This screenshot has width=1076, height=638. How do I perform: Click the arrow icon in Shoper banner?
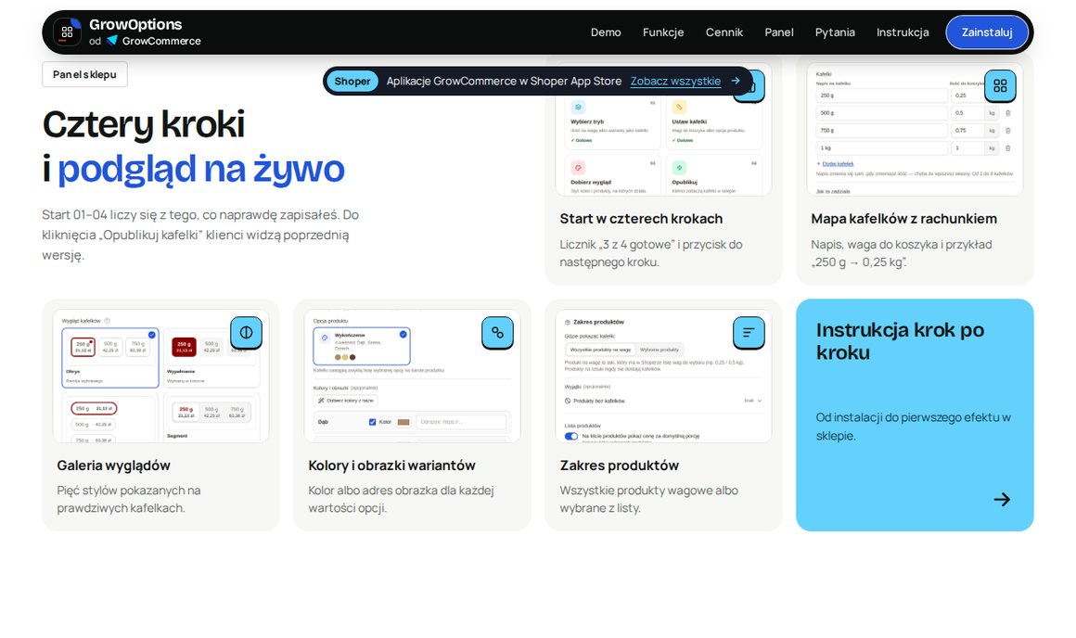736,81
